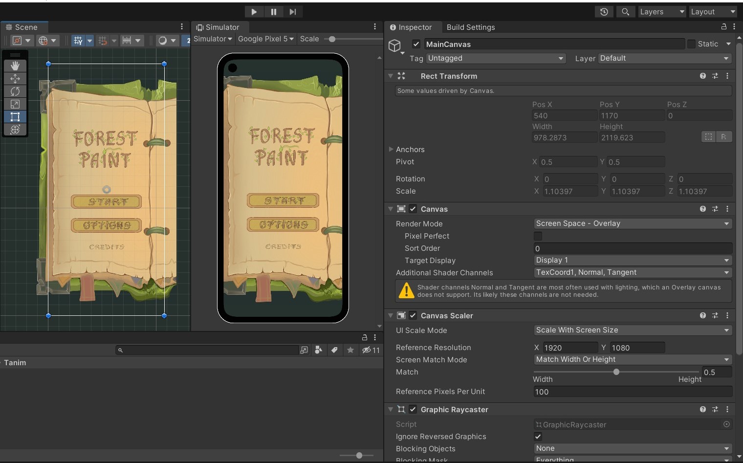Collapse the Rect Transform component
This screenshot has height=463, width=743.
(x=391, y=76)
